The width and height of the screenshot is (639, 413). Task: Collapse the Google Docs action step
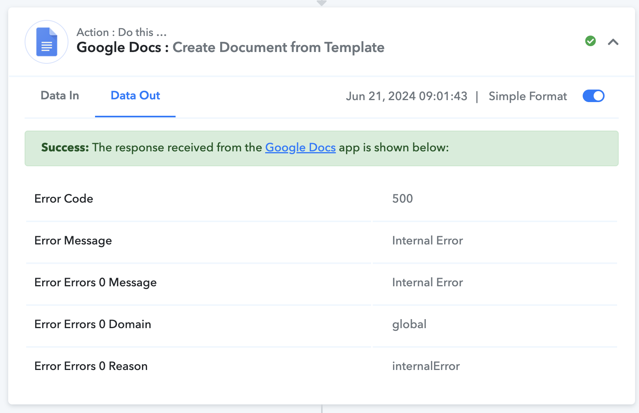click(613, 42)
